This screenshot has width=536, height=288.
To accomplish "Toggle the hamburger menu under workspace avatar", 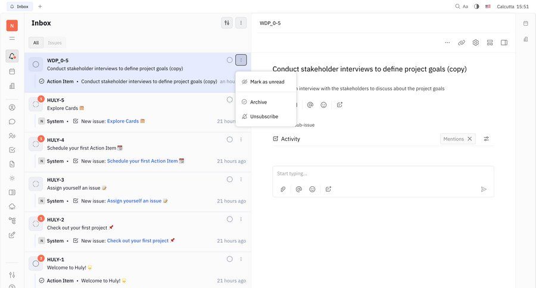I will pyautogui.click(x=12, y=39).
